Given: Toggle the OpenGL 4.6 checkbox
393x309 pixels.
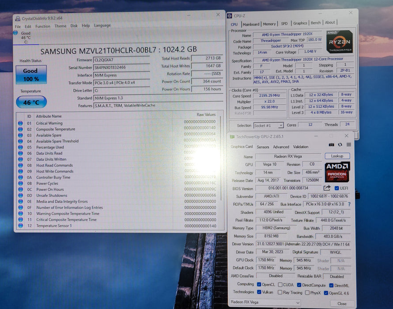Looking at the screenshot, I should pyautogui.click(x=326, y=293).
